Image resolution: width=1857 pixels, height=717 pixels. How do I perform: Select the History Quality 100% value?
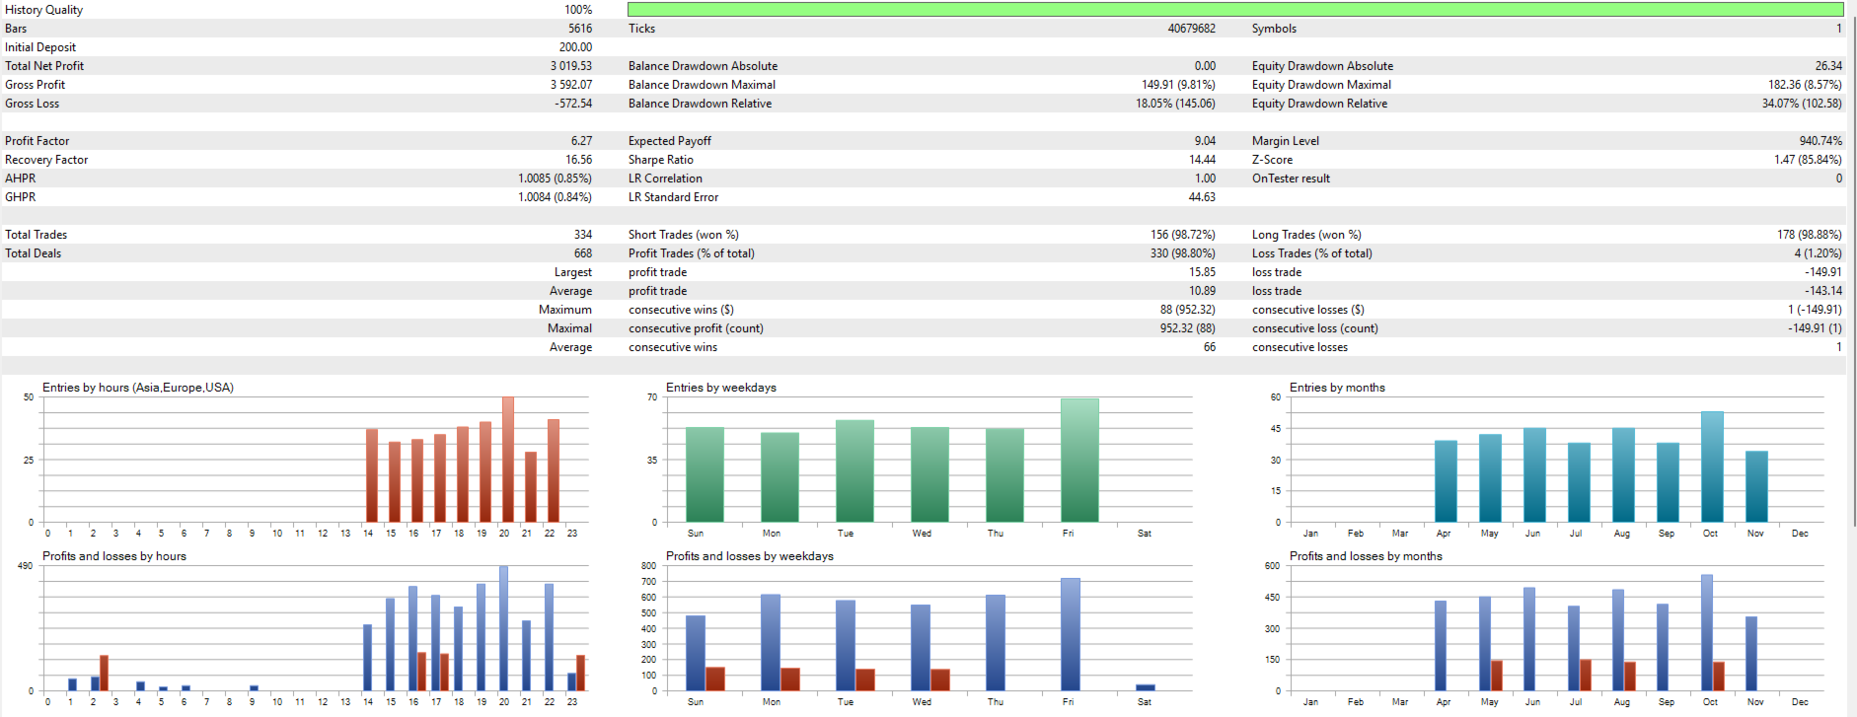click(578, 10)
